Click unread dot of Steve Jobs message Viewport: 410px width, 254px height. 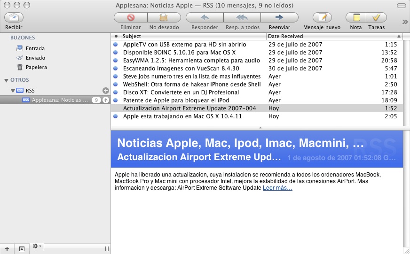pos(115,77)
